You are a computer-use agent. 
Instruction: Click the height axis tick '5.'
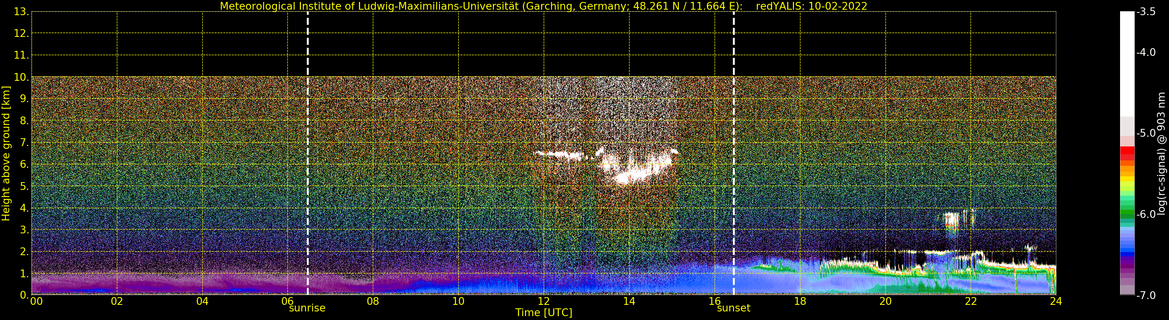click(x=24, y=186)
